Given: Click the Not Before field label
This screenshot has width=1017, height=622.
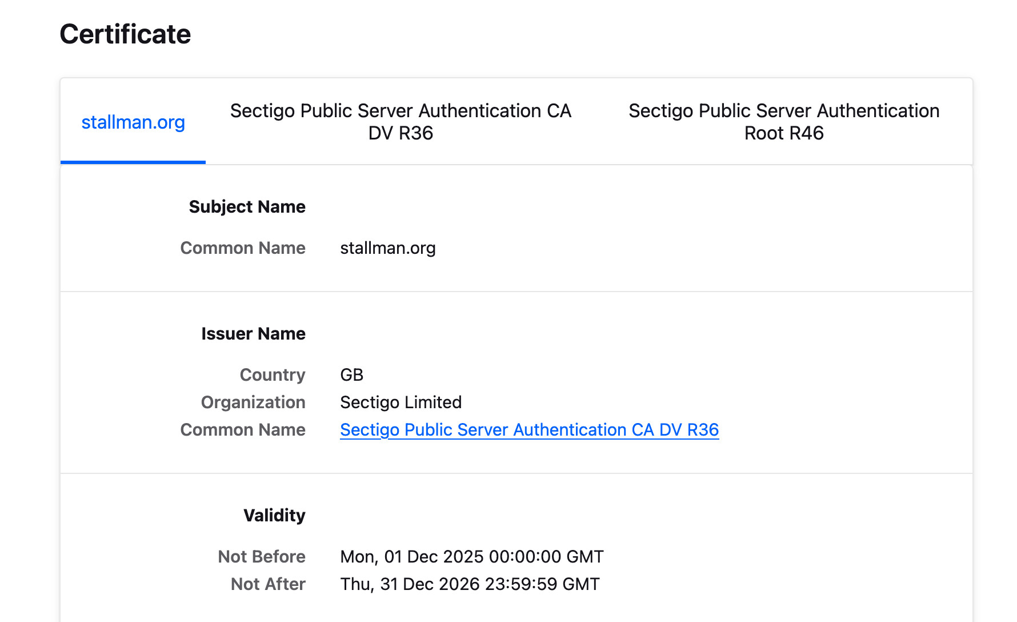Looking at the screenshot, I should coord(262,556).
